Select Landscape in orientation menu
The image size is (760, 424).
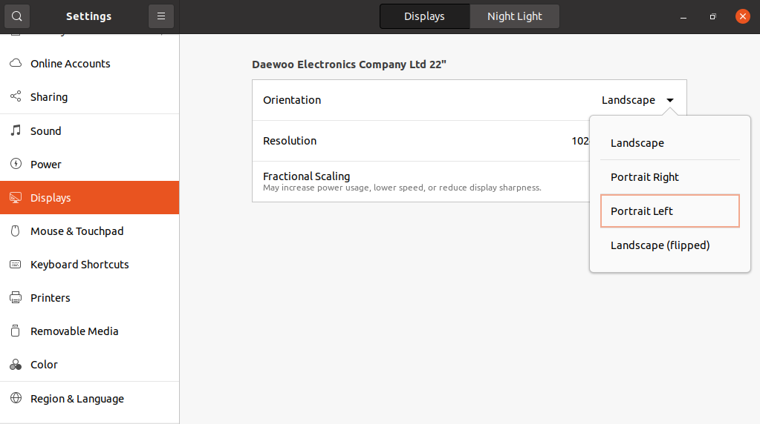coord(670,143)
